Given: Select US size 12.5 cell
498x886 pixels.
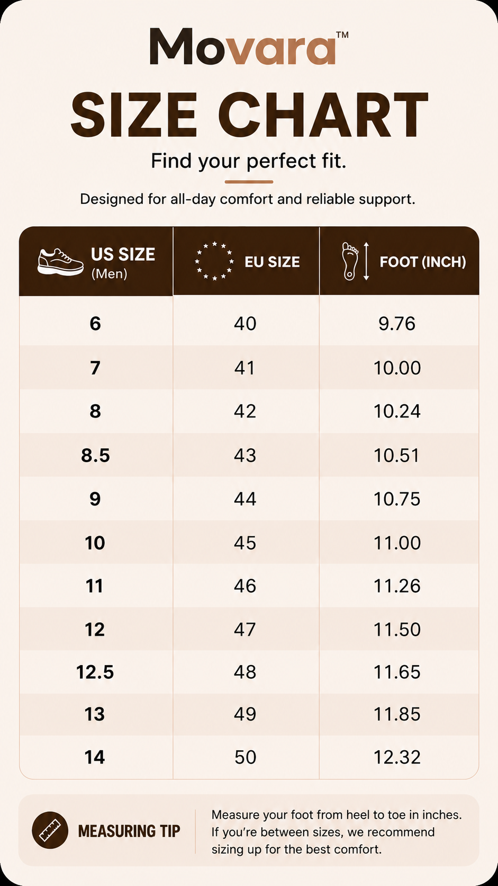Looking at the screenshot, I should tap(95, 672).
